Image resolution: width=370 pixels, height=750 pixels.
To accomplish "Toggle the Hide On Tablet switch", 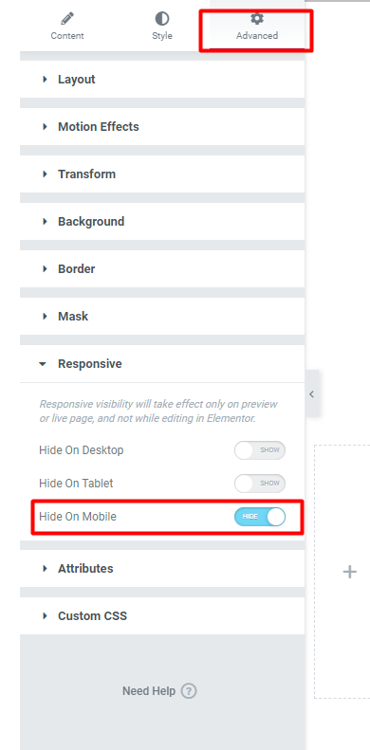I will [259, 484].
